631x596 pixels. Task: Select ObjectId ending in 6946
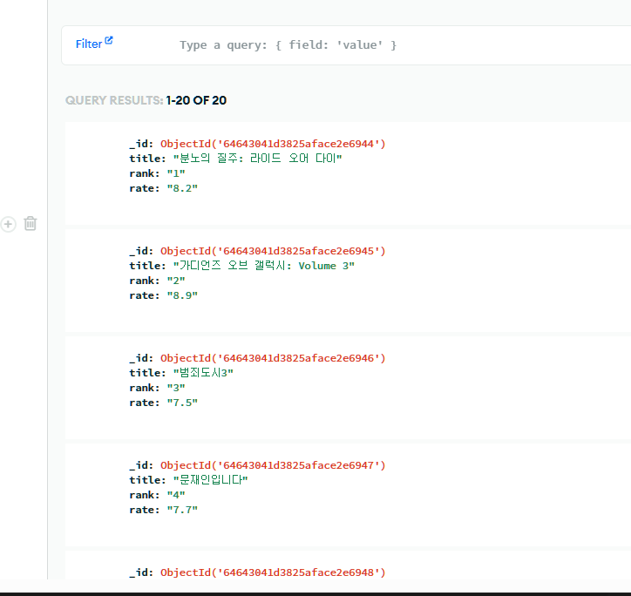point(273,358)
